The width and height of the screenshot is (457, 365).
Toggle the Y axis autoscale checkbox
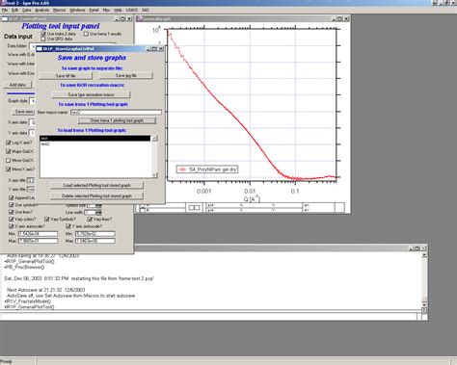click(x=68, y=226)
